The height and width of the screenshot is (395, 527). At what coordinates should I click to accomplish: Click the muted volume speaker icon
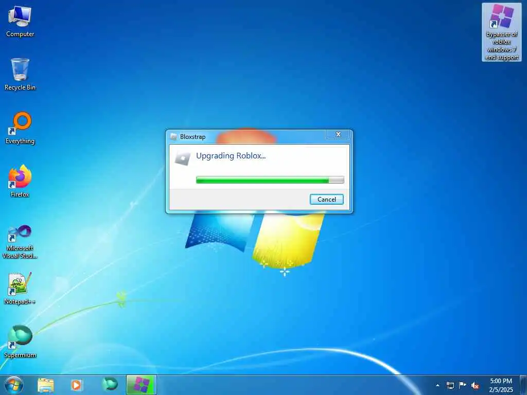pyautogui.click(x=475, y=386)
